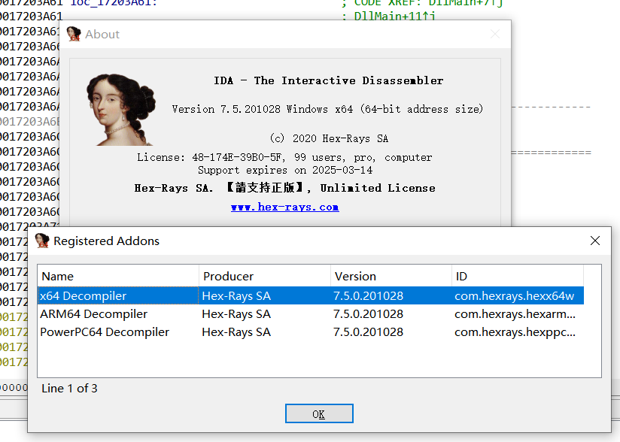Click version 7.5.0.201028 in x64 row
Image resolution: width=620 pixels, height=442 pixels.
pos(368,296)
